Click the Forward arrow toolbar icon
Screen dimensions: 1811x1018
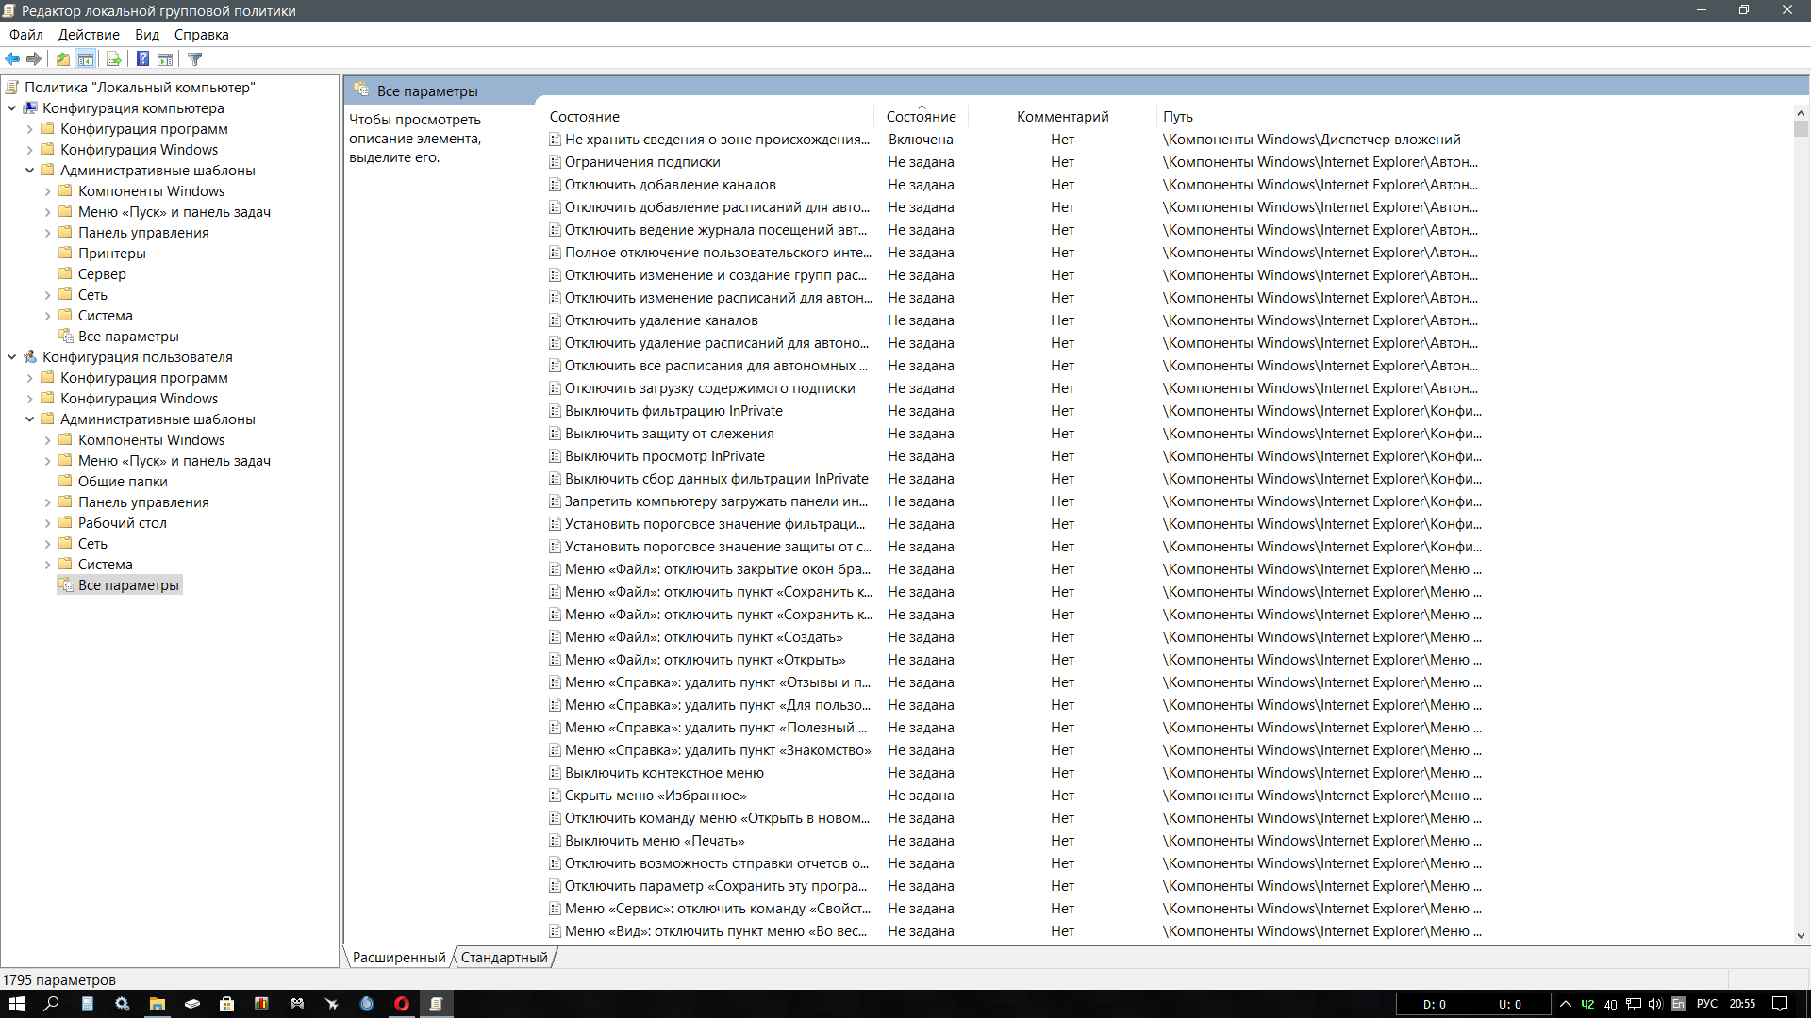35,59
